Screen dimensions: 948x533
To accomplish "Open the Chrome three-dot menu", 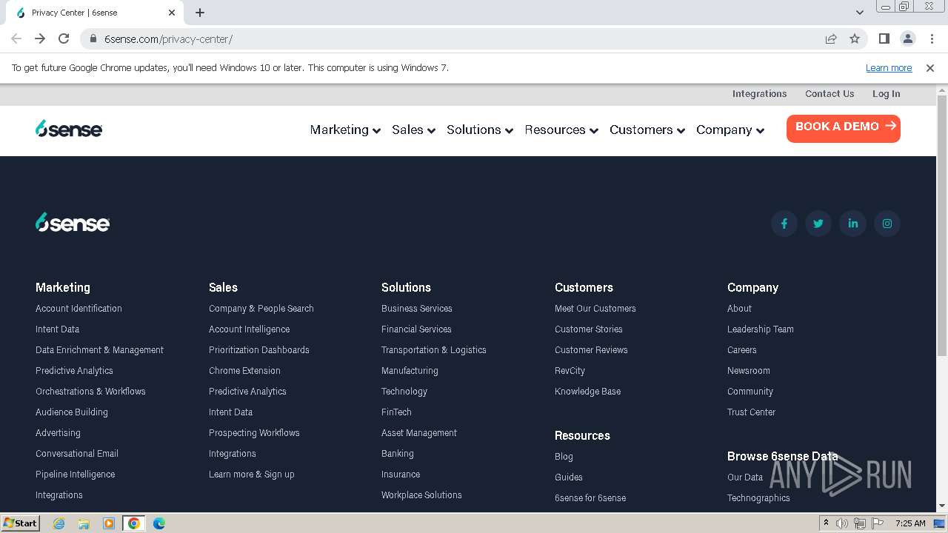I will [x=932, y=38].
